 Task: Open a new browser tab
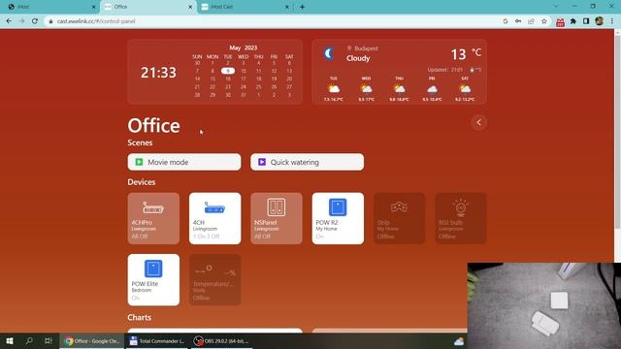pos(302,7)
